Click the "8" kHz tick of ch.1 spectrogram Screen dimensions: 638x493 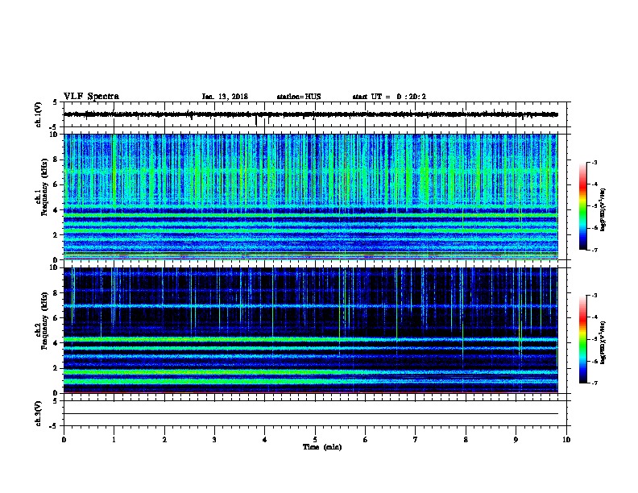[56, 159]
